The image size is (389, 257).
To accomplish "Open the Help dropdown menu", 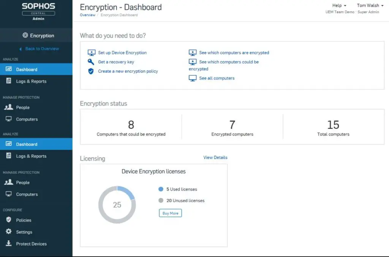I will point(338,5).
